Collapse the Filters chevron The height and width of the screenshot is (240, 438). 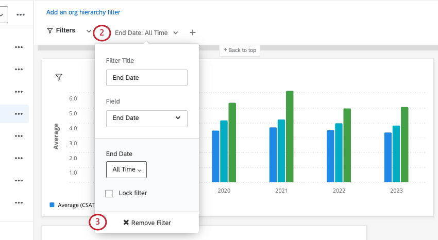[89, 31]
